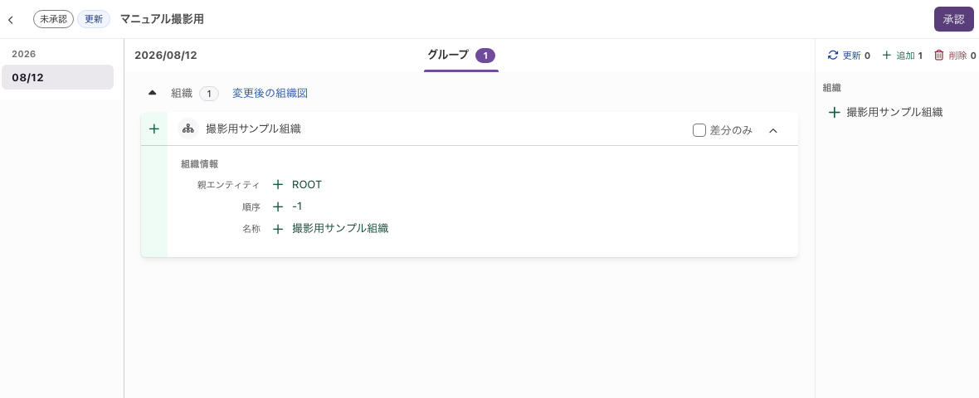The image size is (979, 398).
Task: Click the purple count badge on グループ tab
Action: 485,56
